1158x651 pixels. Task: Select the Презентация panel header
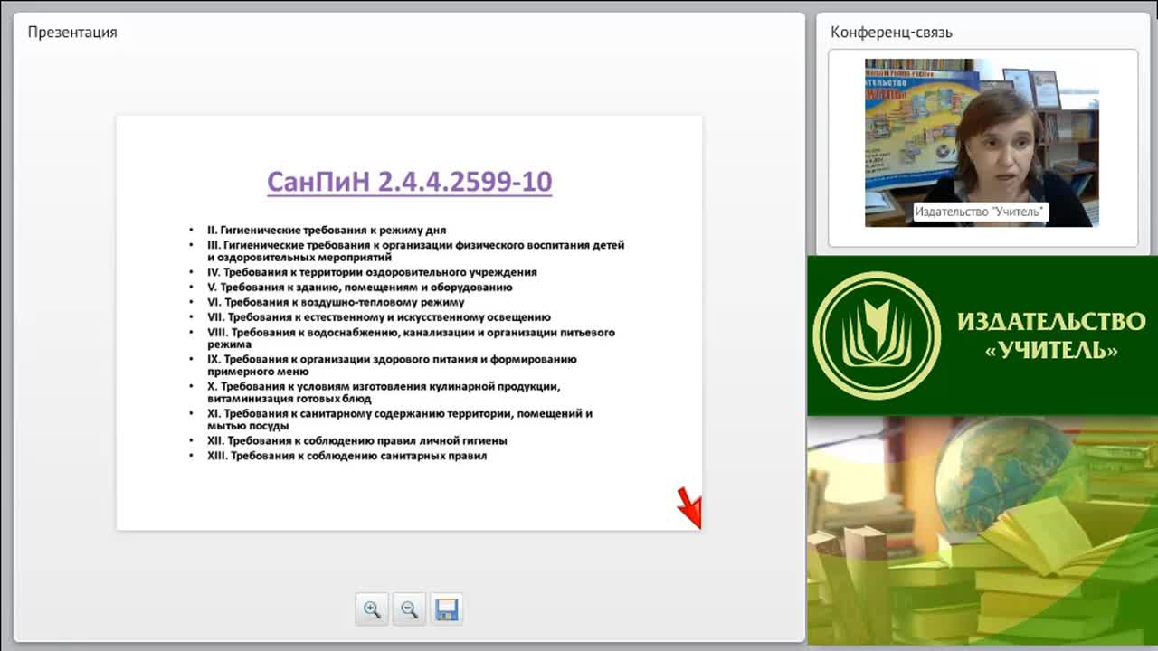click(x=72, y=33)
